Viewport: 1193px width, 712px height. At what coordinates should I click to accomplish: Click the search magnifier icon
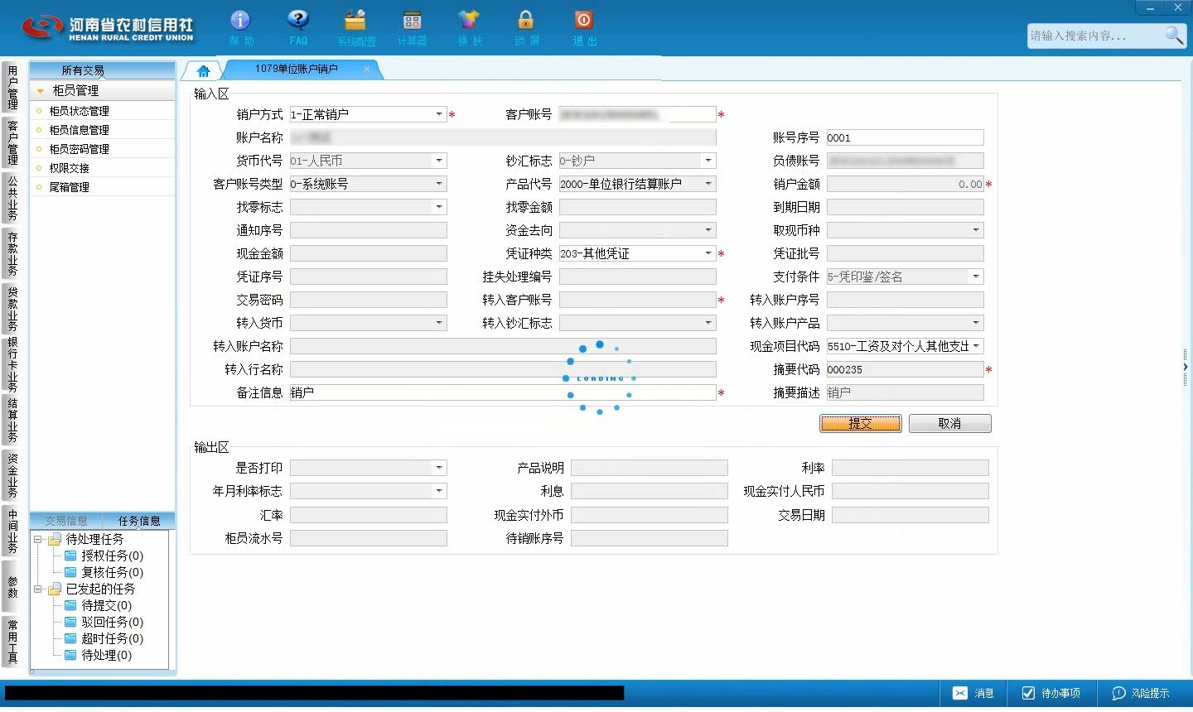click(1173, 35)
